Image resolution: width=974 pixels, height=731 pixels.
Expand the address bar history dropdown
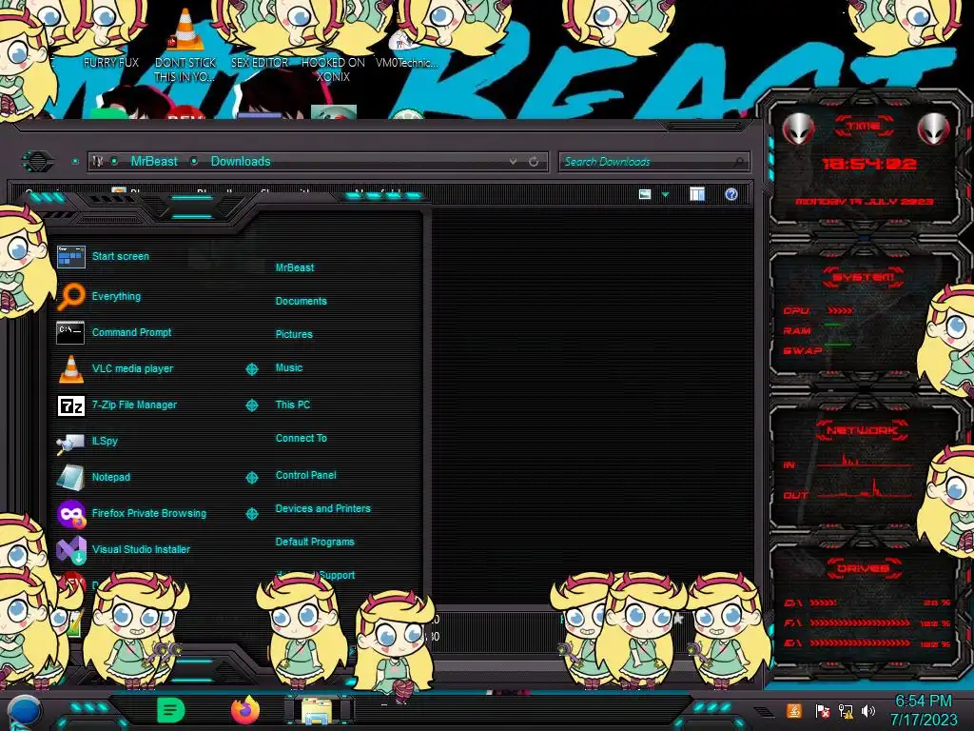point(513,162)
